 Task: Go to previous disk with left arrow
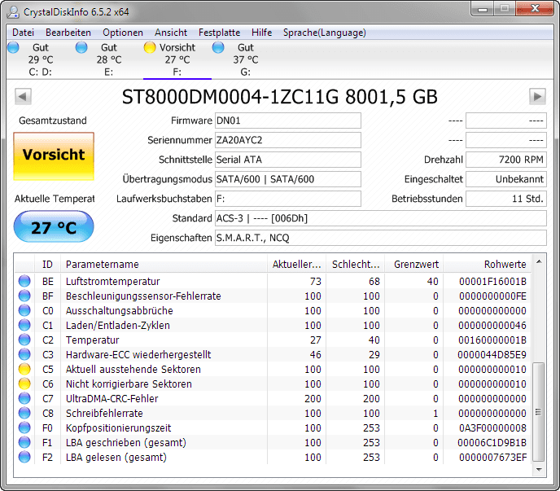[24, 96]
